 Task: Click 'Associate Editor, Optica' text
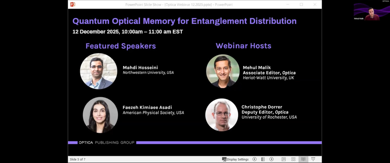(269, 73)
